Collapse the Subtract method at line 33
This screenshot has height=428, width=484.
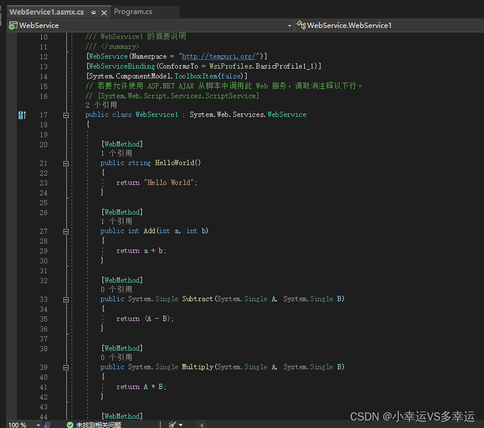click(66, 299)
